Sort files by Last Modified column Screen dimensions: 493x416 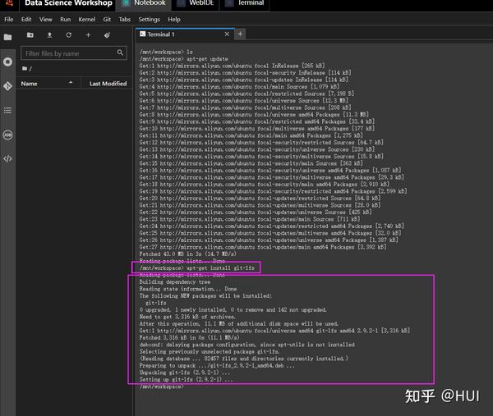click(x=108, y=84)
